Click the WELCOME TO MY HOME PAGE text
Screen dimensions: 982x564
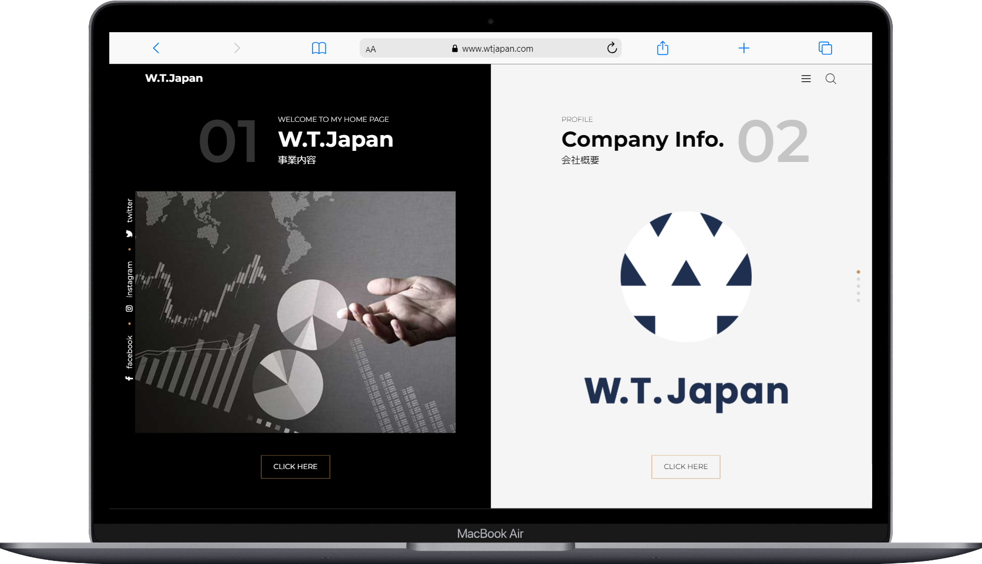click(333, 119)
